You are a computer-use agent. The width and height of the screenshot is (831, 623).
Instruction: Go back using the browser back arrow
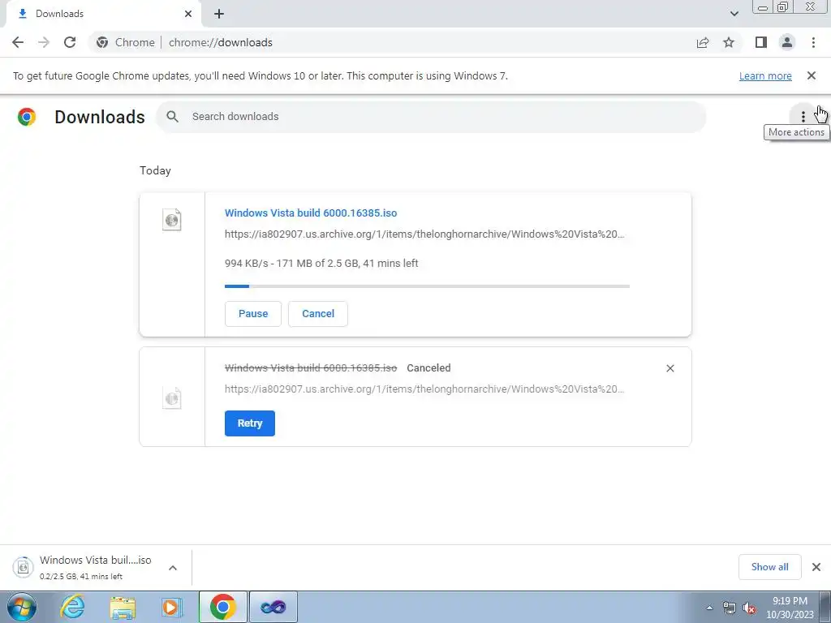(18, 42)
